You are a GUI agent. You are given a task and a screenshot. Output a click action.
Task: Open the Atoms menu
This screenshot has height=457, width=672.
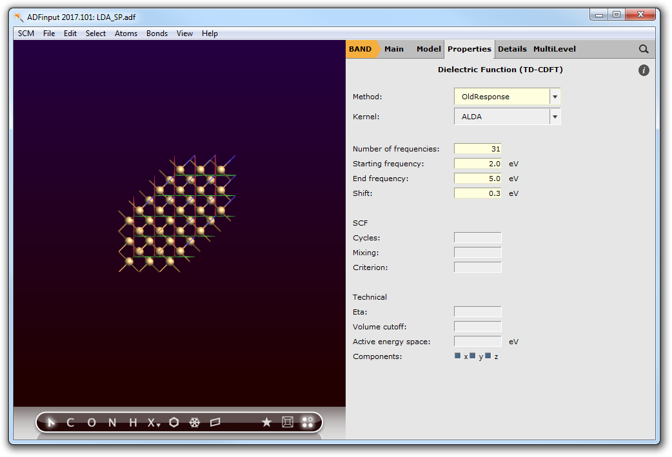126,34
